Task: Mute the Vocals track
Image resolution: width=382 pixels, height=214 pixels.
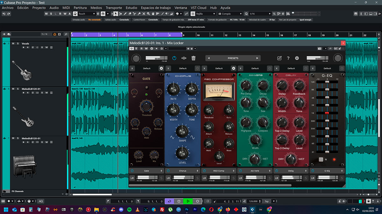Action: pyautogui.click(x=13, y=43)
